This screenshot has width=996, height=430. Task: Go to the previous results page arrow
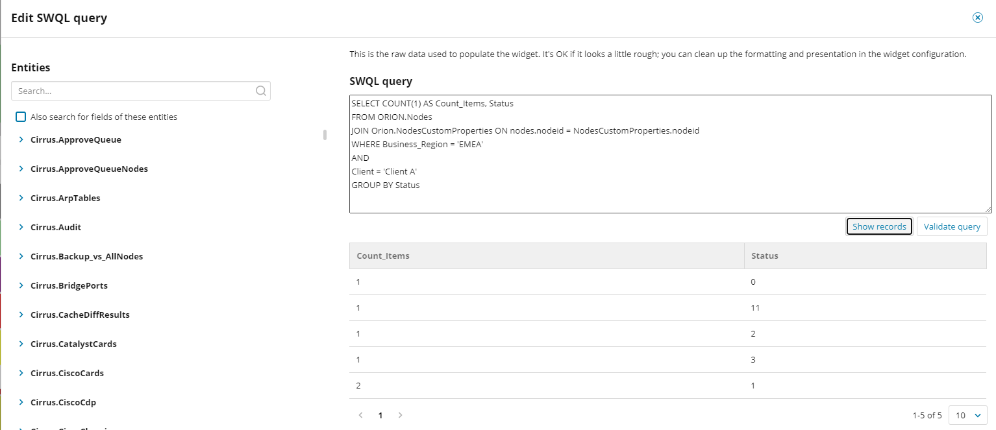[x=361, y=415]
